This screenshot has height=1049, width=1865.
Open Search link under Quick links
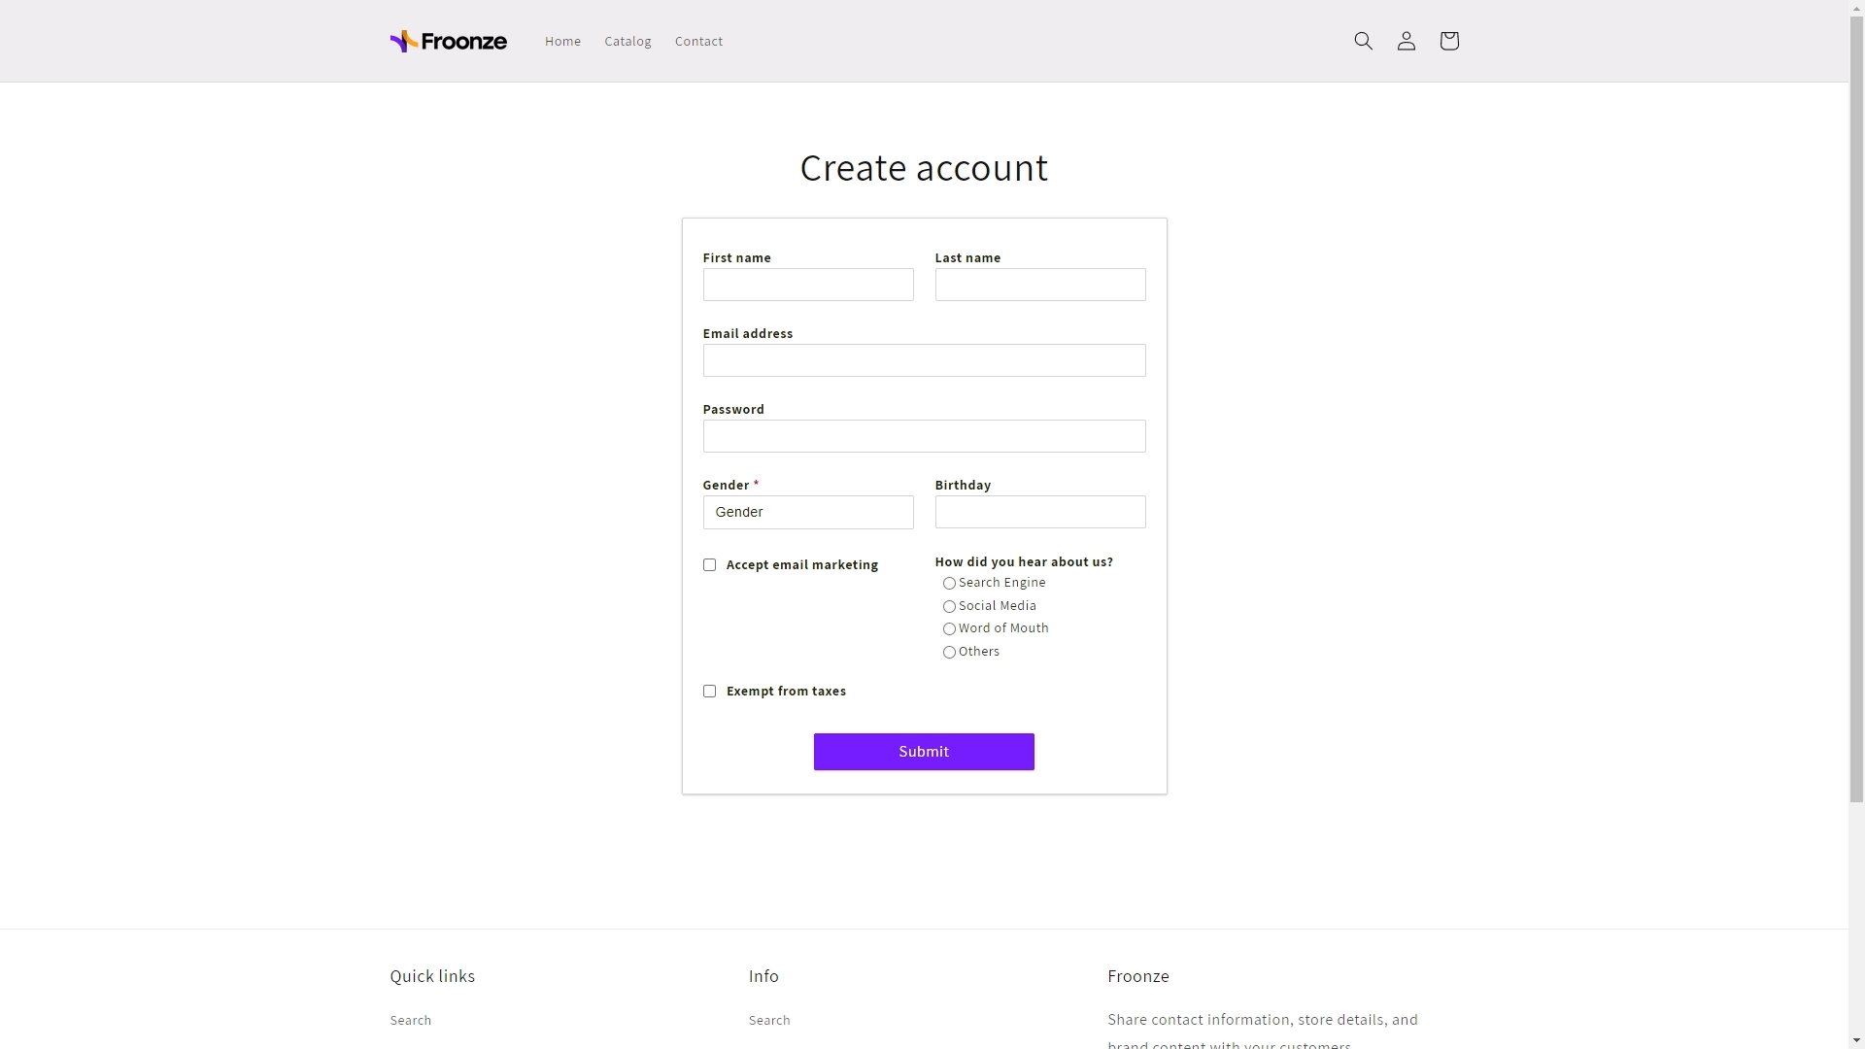click(x=411, y=1020)
